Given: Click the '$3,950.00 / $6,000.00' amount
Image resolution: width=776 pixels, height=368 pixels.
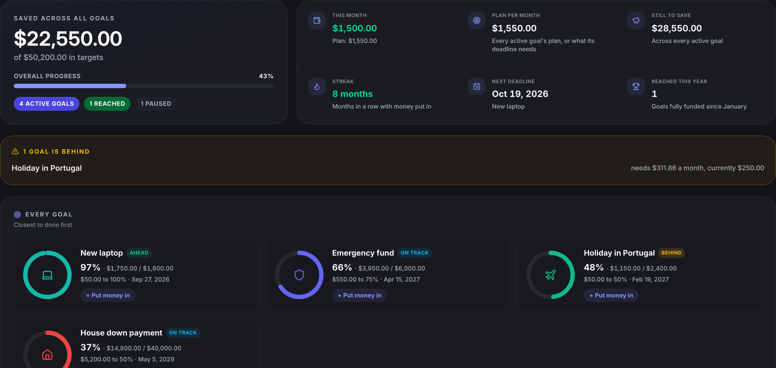Looking at the screenshot, I should pyautogui.click(x=392, y=268).
